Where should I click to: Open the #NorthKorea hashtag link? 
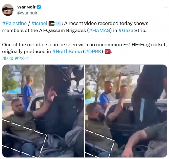point(67,52)
